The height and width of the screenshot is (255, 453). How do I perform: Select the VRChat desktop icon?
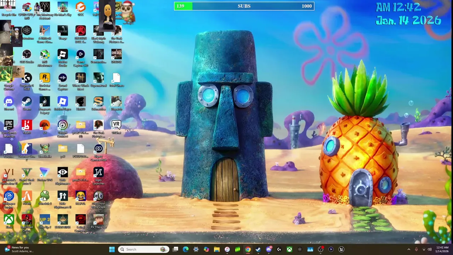(116, 127)
